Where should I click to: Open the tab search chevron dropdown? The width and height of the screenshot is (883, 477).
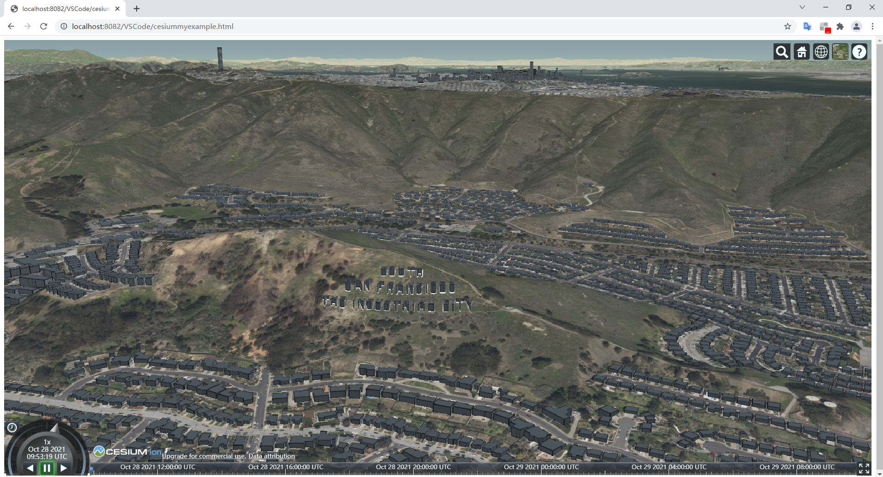pos(802,7)
